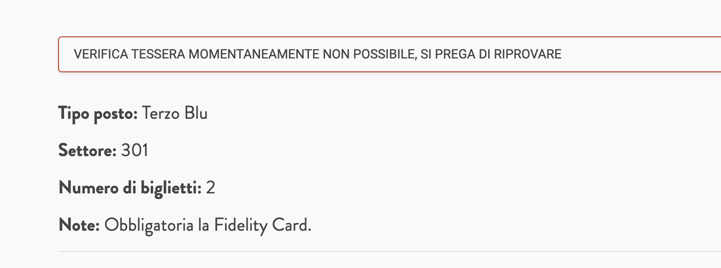This screenshot has width=721, height=268.
Task: Click the ticket count value 2
Action: (x=211, y=188)
